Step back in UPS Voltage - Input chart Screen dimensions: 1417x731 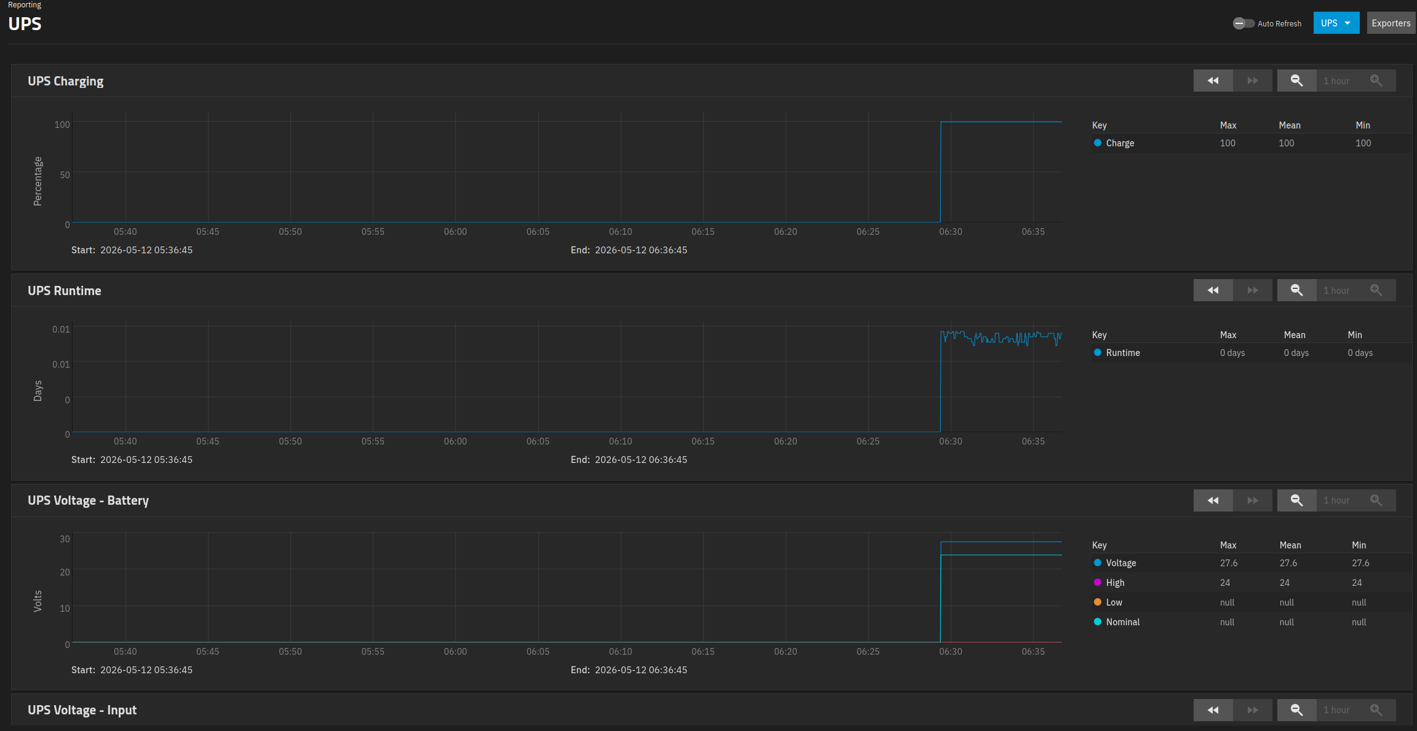point(1213,710)
